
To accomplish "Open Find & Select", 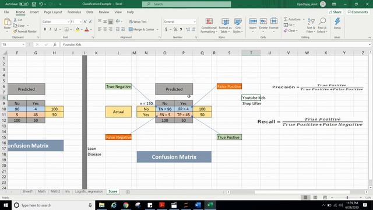I will (x=322, y=26).
